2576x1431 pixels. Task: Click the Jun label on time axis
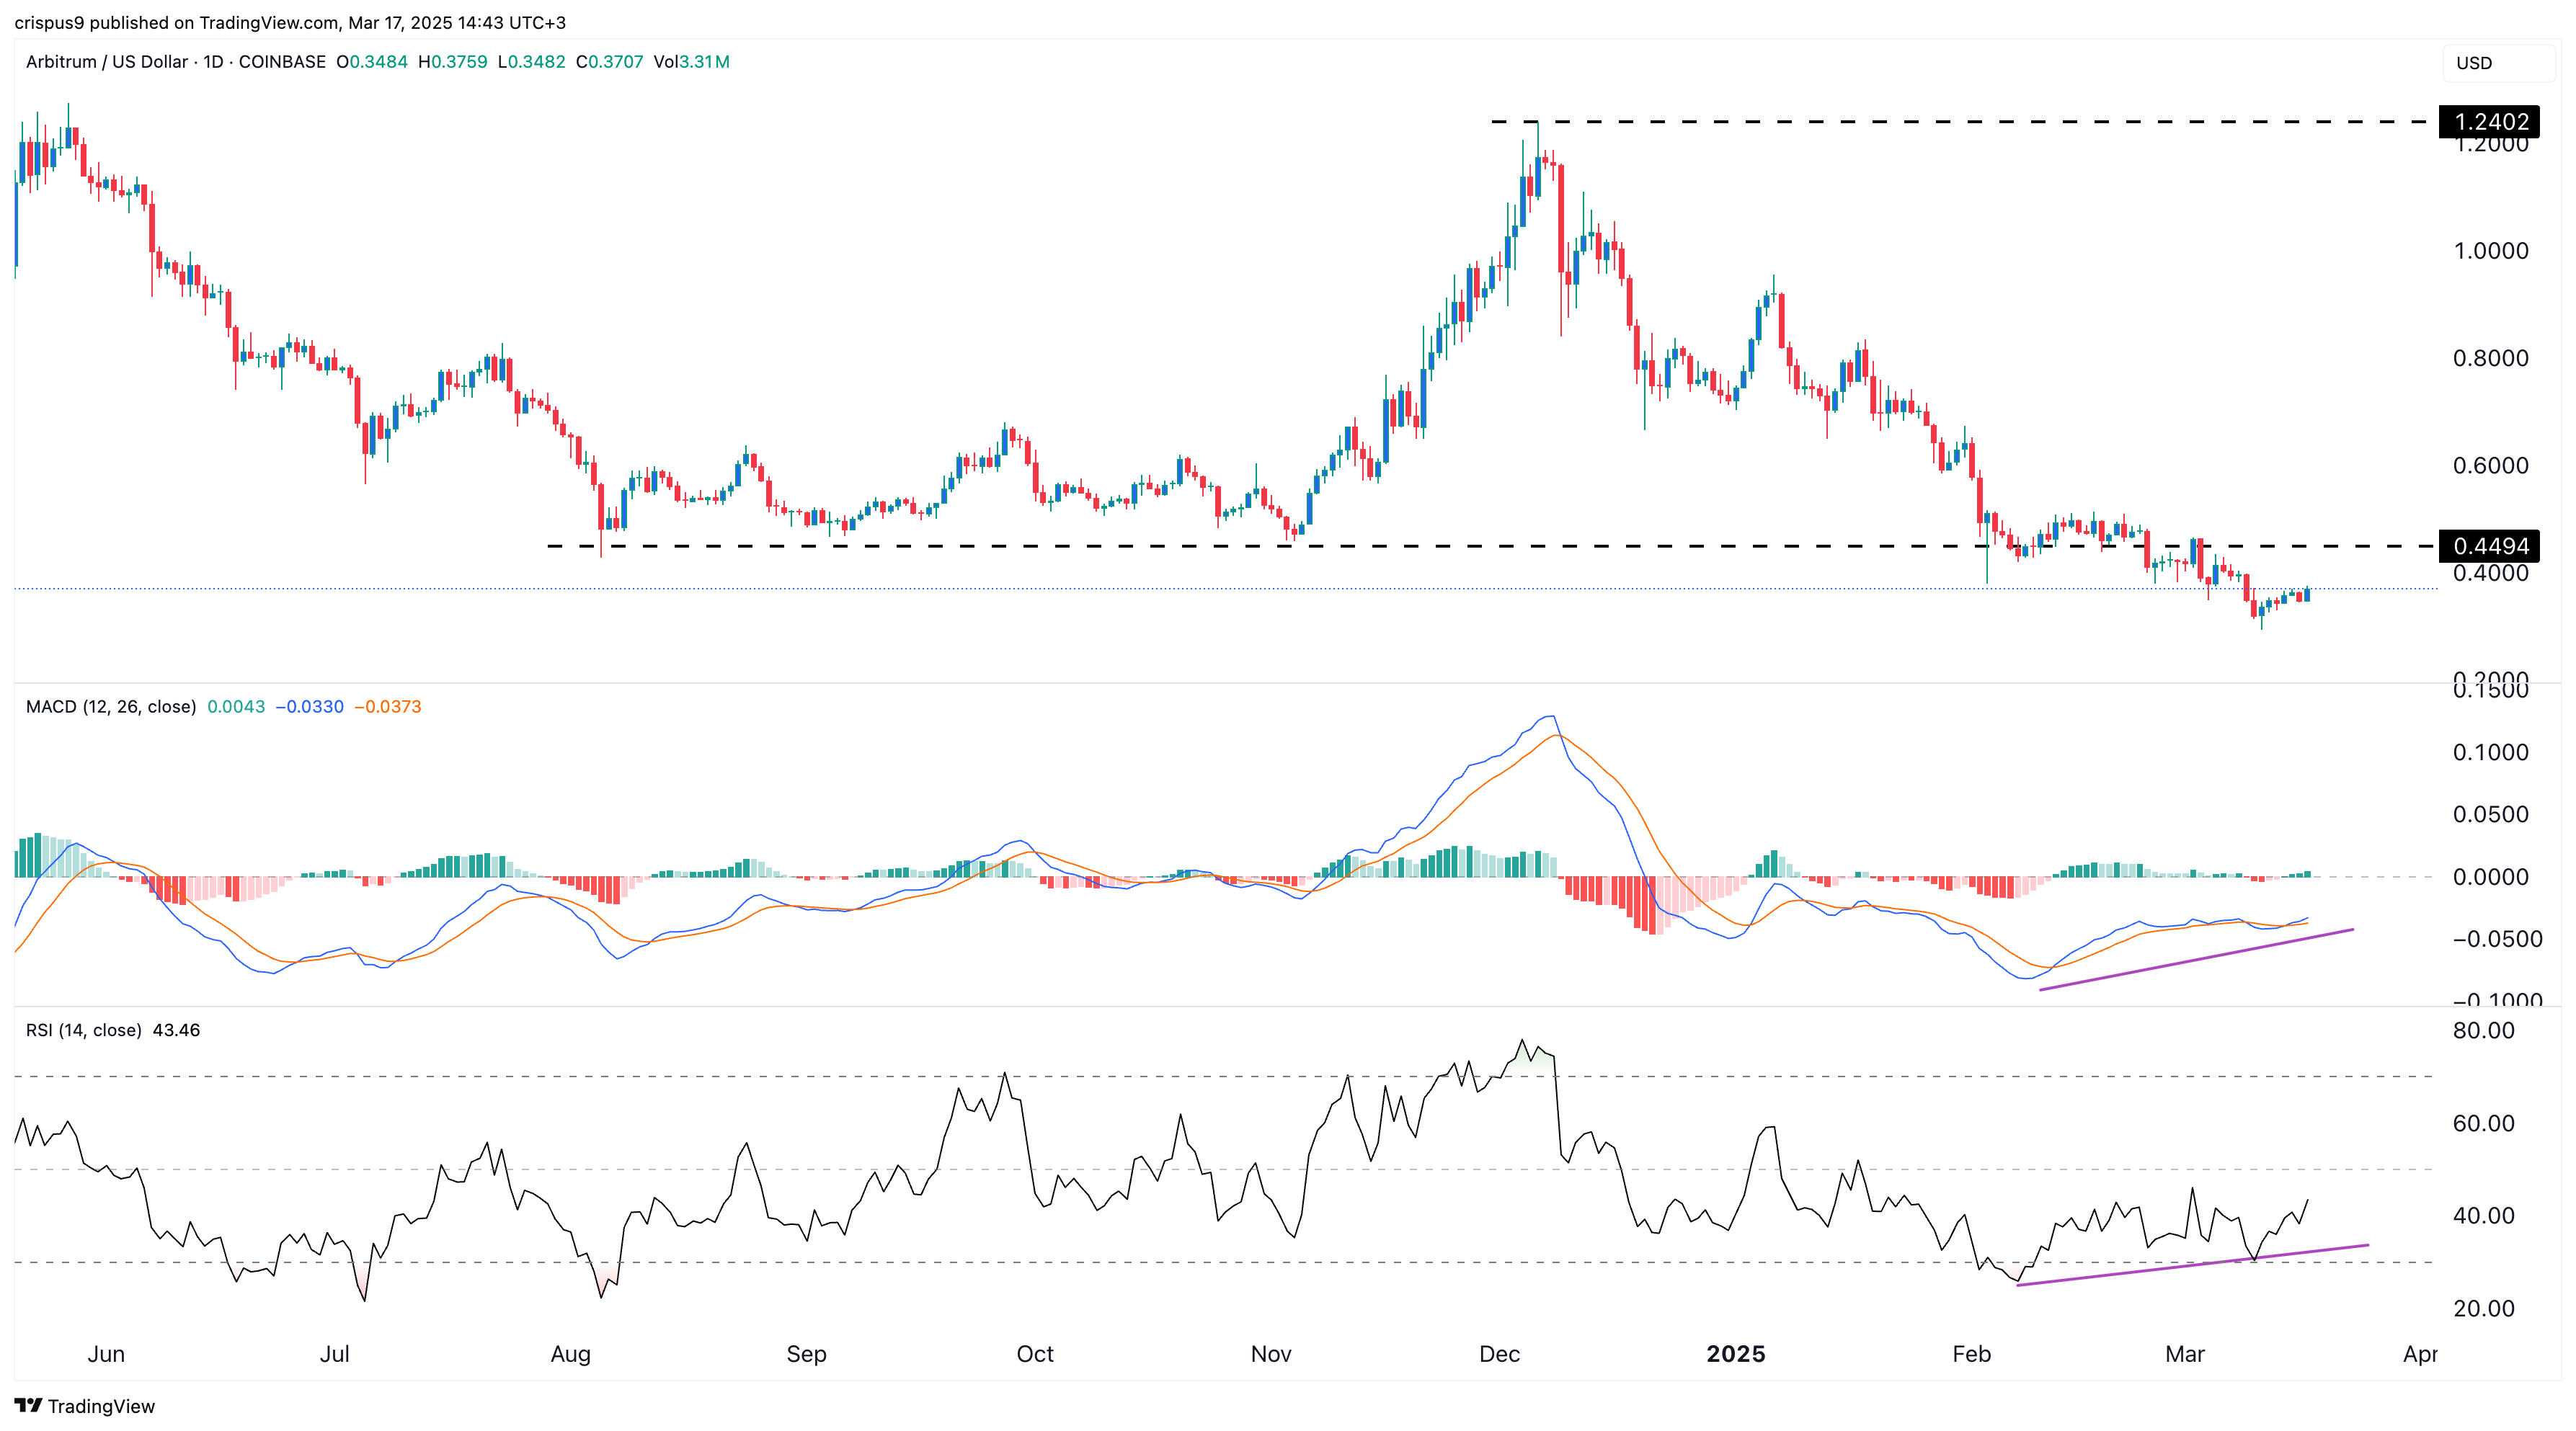(x=106, y=1354)
